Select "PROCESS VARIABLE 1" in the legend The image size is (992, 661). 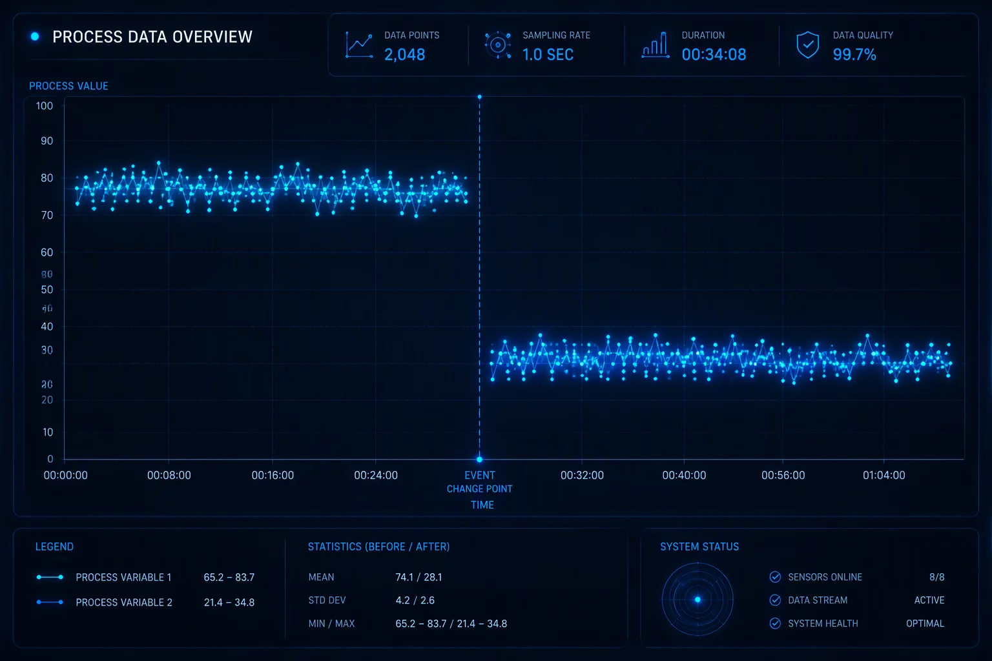pyautogui.click(x=123, y=577)
